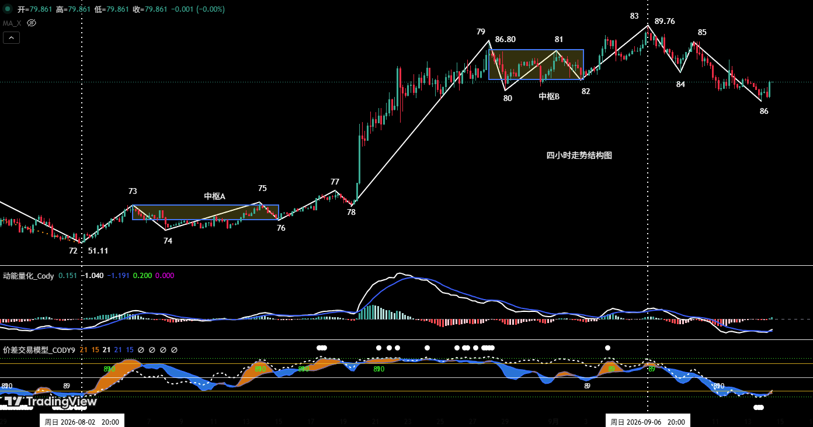Click the white 21 value in CODY9 legend
The width and height of the screenshot is (813, 427).
106,350
